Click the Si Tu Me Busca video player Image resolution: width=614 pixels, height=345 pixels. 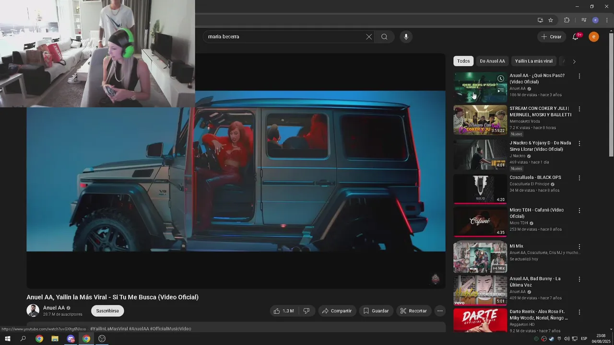236,171
